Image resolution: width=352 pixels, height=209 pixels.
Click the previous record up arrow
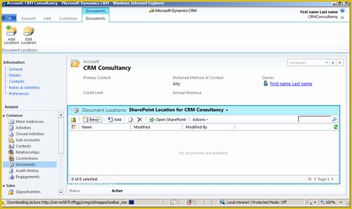click(332, 63)
